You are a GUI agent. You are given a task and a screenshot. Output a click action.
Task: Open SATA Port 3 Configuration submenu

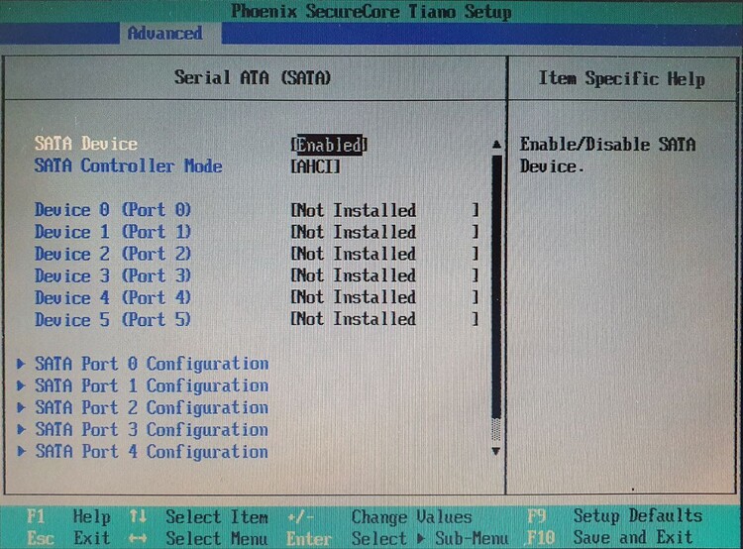pyautogui.click(x=152, y=429)
